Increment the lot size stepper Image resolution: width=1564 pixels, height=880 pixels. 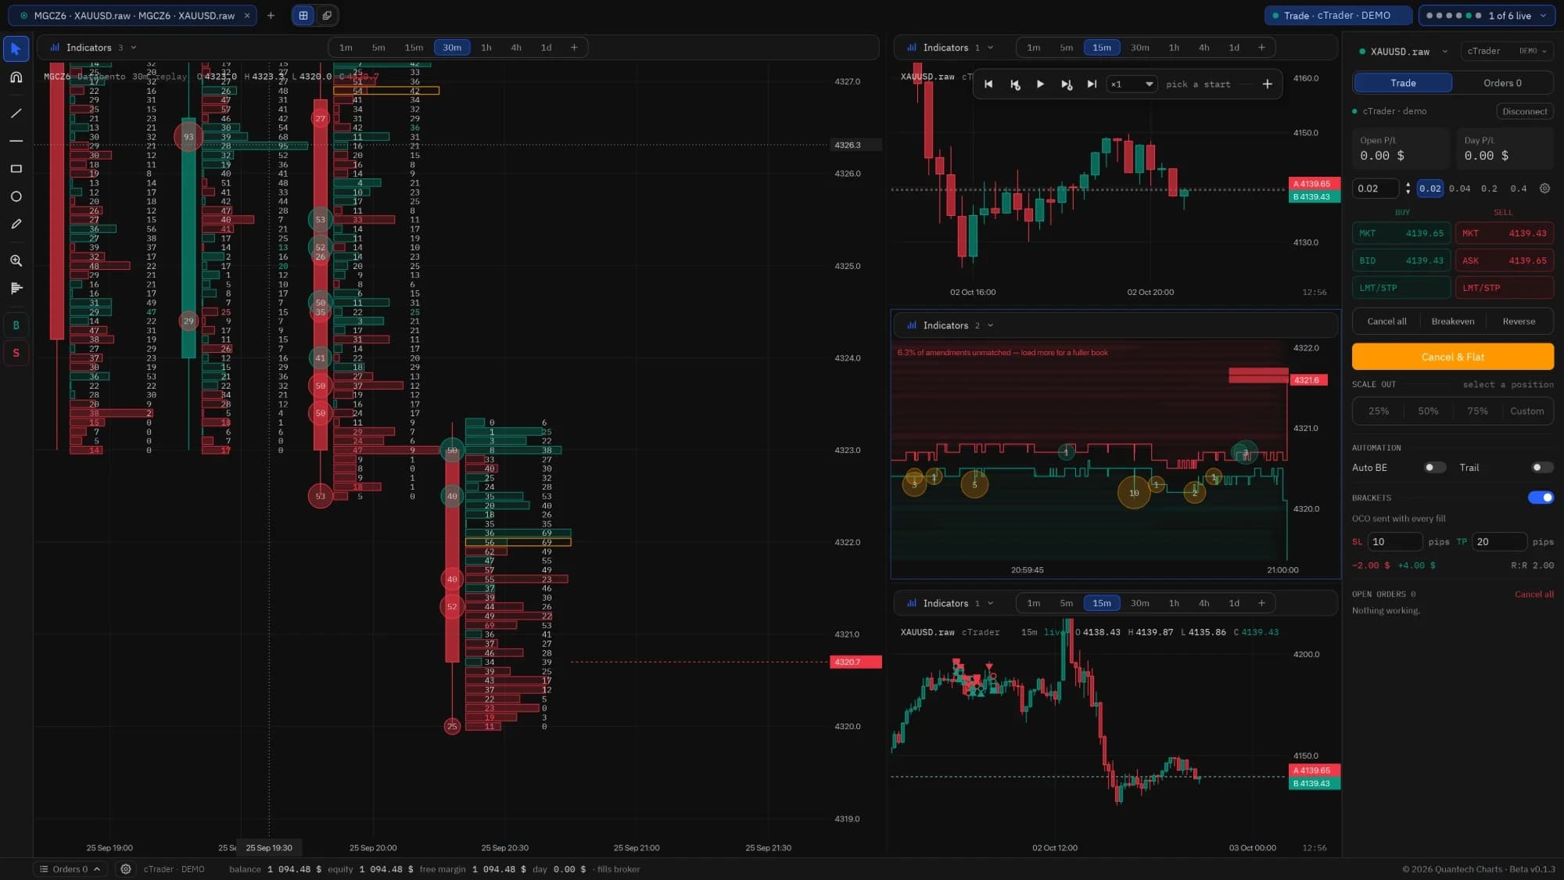[1408, 185]
